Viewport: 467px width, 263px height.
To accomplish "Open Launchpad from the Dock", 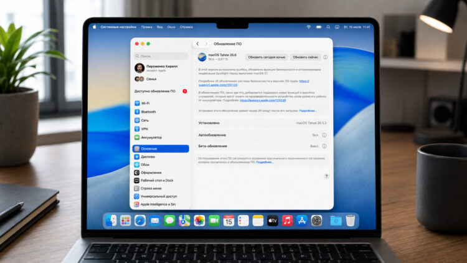I will pos(125,221).
